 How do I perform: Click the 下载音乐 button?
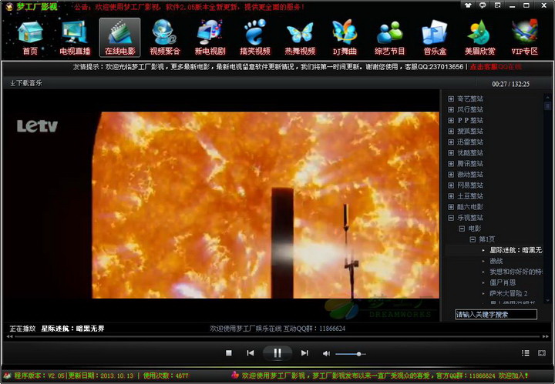[x=26, y=82]
